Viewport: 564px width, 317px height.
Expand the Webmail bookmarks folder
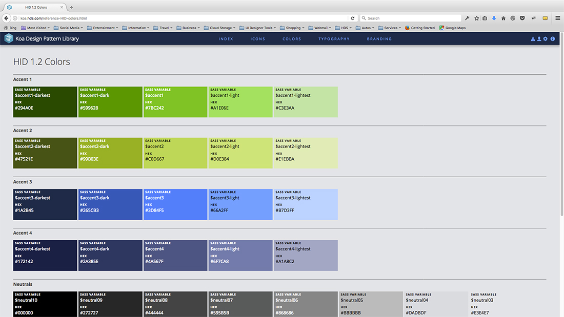pyautogui.click(x=319, y=28)
